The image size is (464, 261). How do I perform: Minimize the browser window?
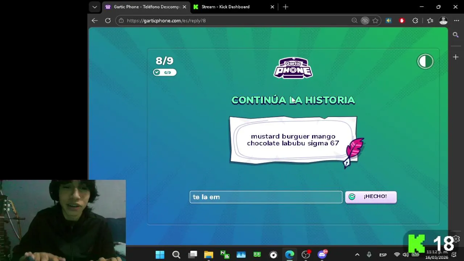pos(422,7)
